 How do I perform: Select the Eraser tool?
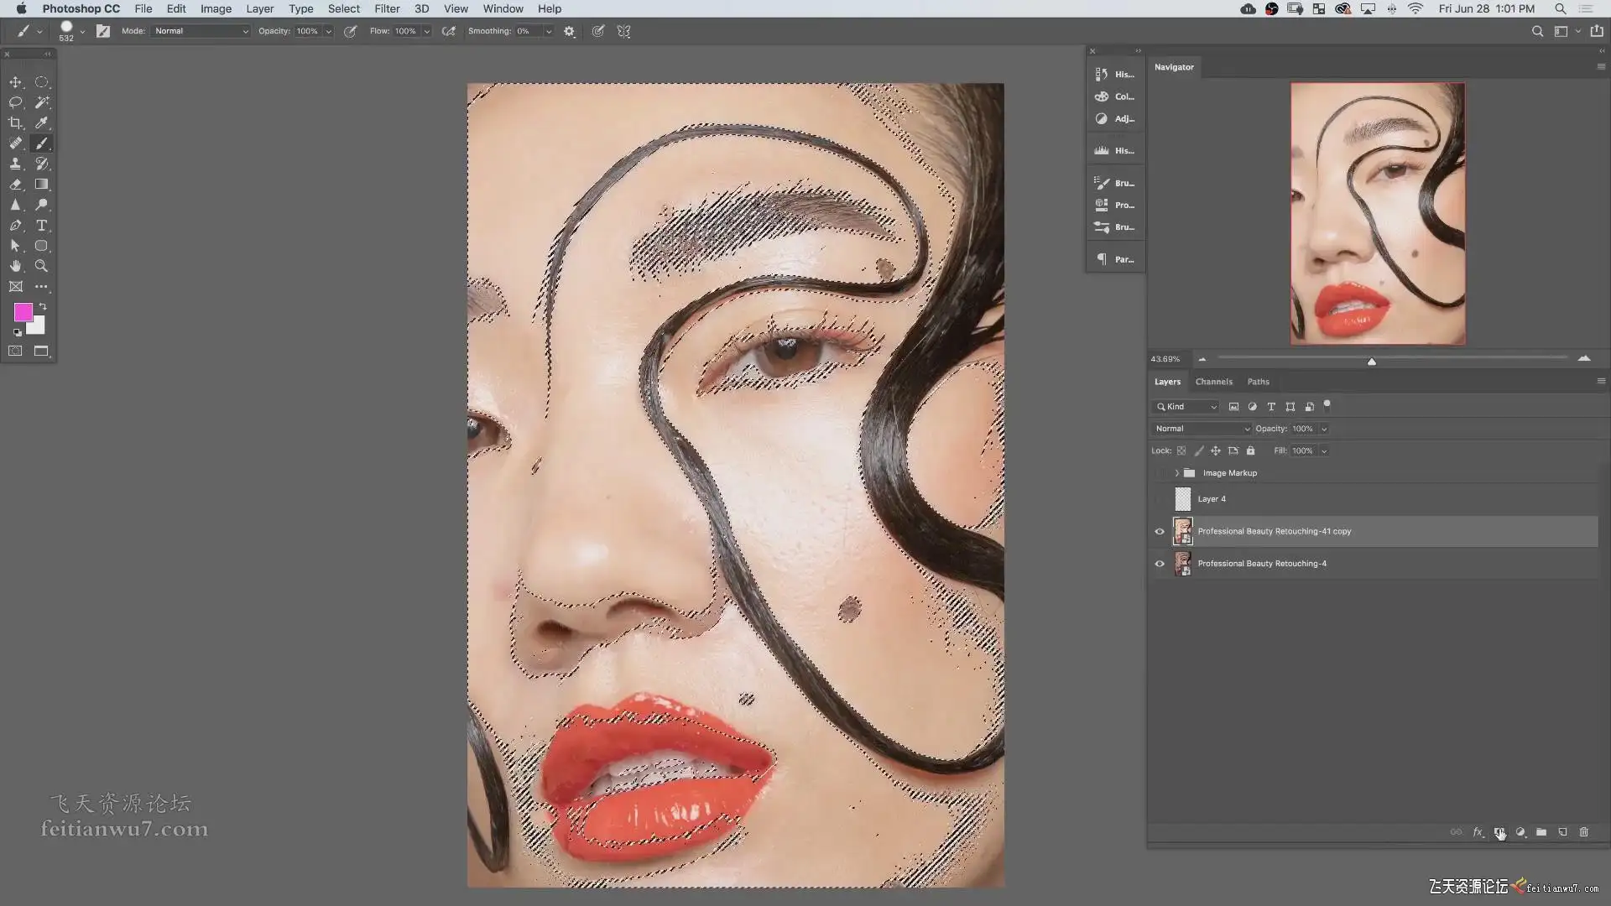coord(15,185)
